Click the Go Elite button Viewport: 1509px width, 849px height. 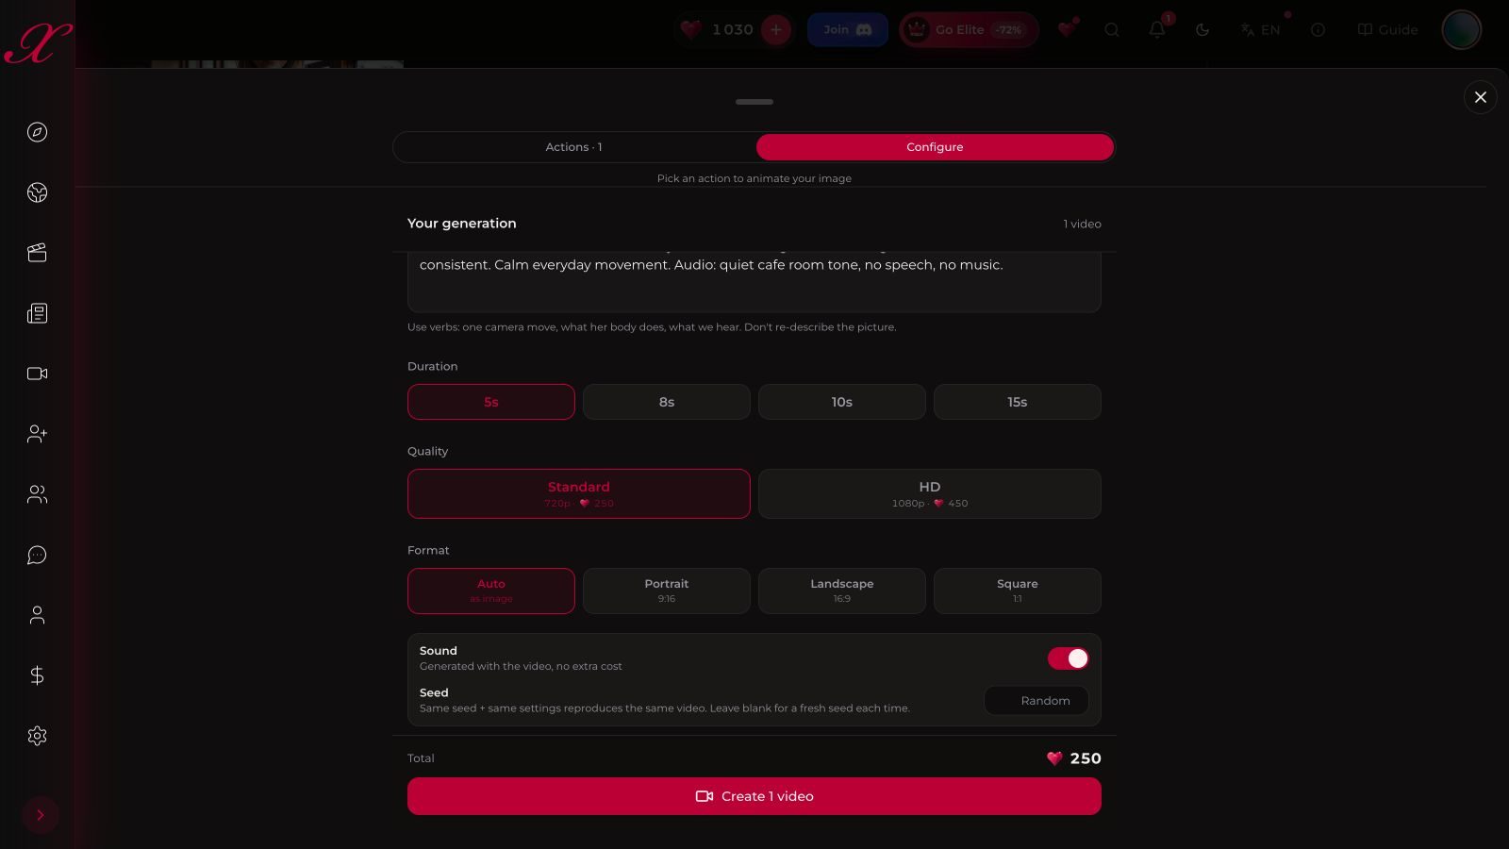click(x=969, y=30)
